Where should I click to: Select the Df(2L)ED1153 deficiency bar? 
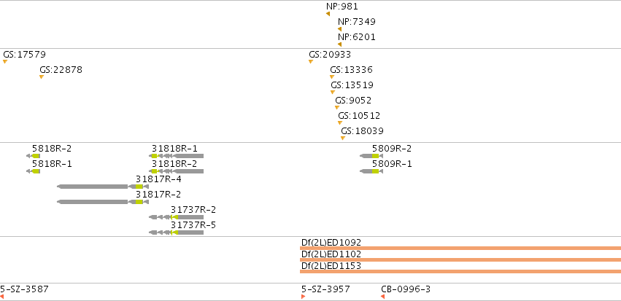[460, 271]
